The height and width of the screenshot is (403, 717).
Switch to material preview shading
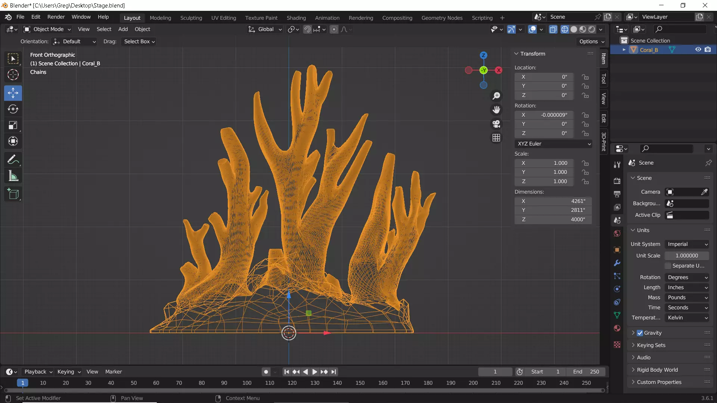click(583, 29)
